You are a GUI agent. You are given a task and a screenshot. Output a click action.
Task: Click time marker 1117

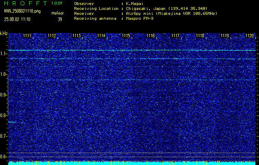(x=175, y=35)
